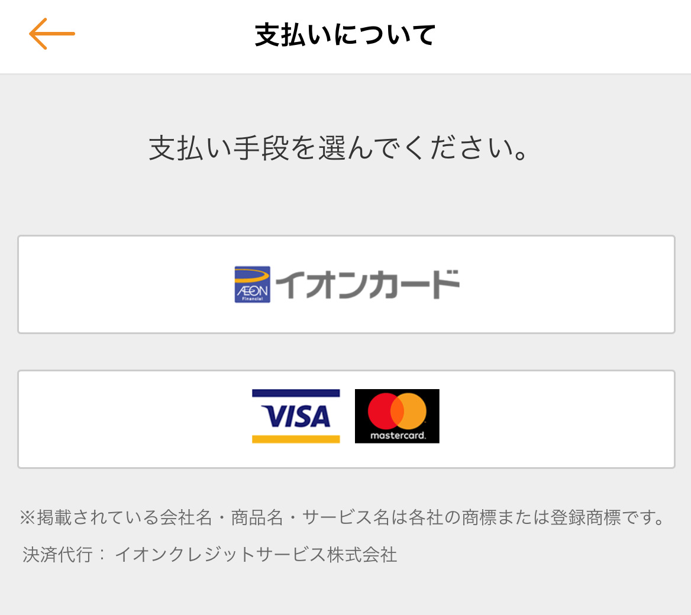
Task: Click the AEON Financial logo icon
Action: (x=252, y=284)
